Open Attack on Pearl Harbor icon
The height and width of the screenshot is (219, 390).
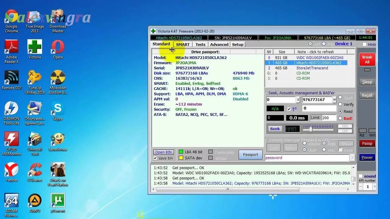(x=58, y=175)
